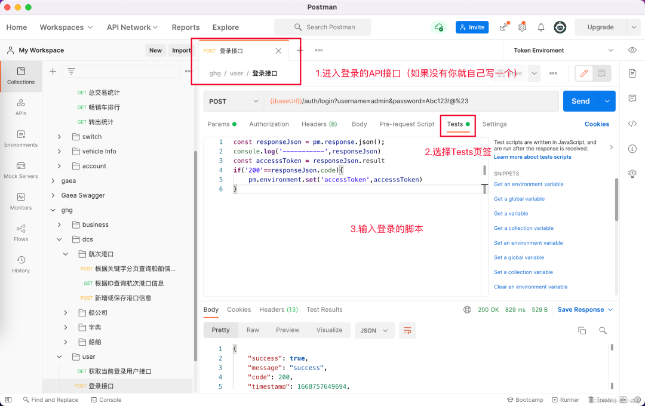Viewport: 645px width, 406px height.
Task: Select the Raw response view
Action: (x=253, y=330)
